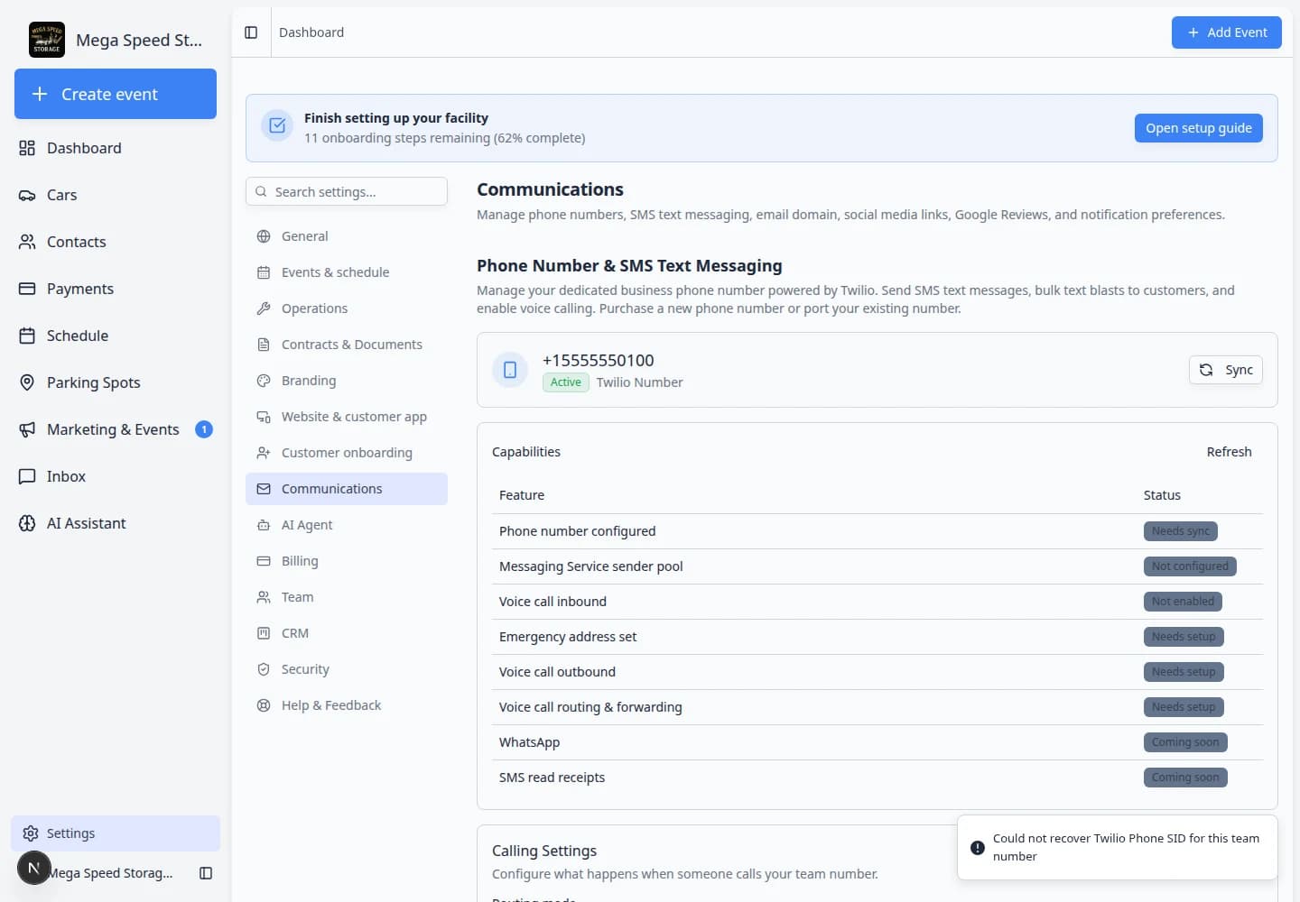Click the Settings item in left sidebar

(x=116, y=833)
